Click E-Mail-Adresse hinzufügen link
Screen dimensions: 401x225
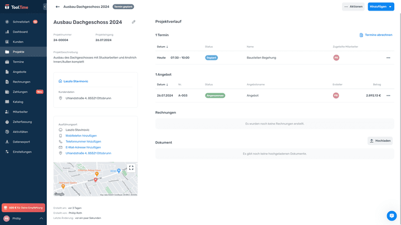(83, 147)
